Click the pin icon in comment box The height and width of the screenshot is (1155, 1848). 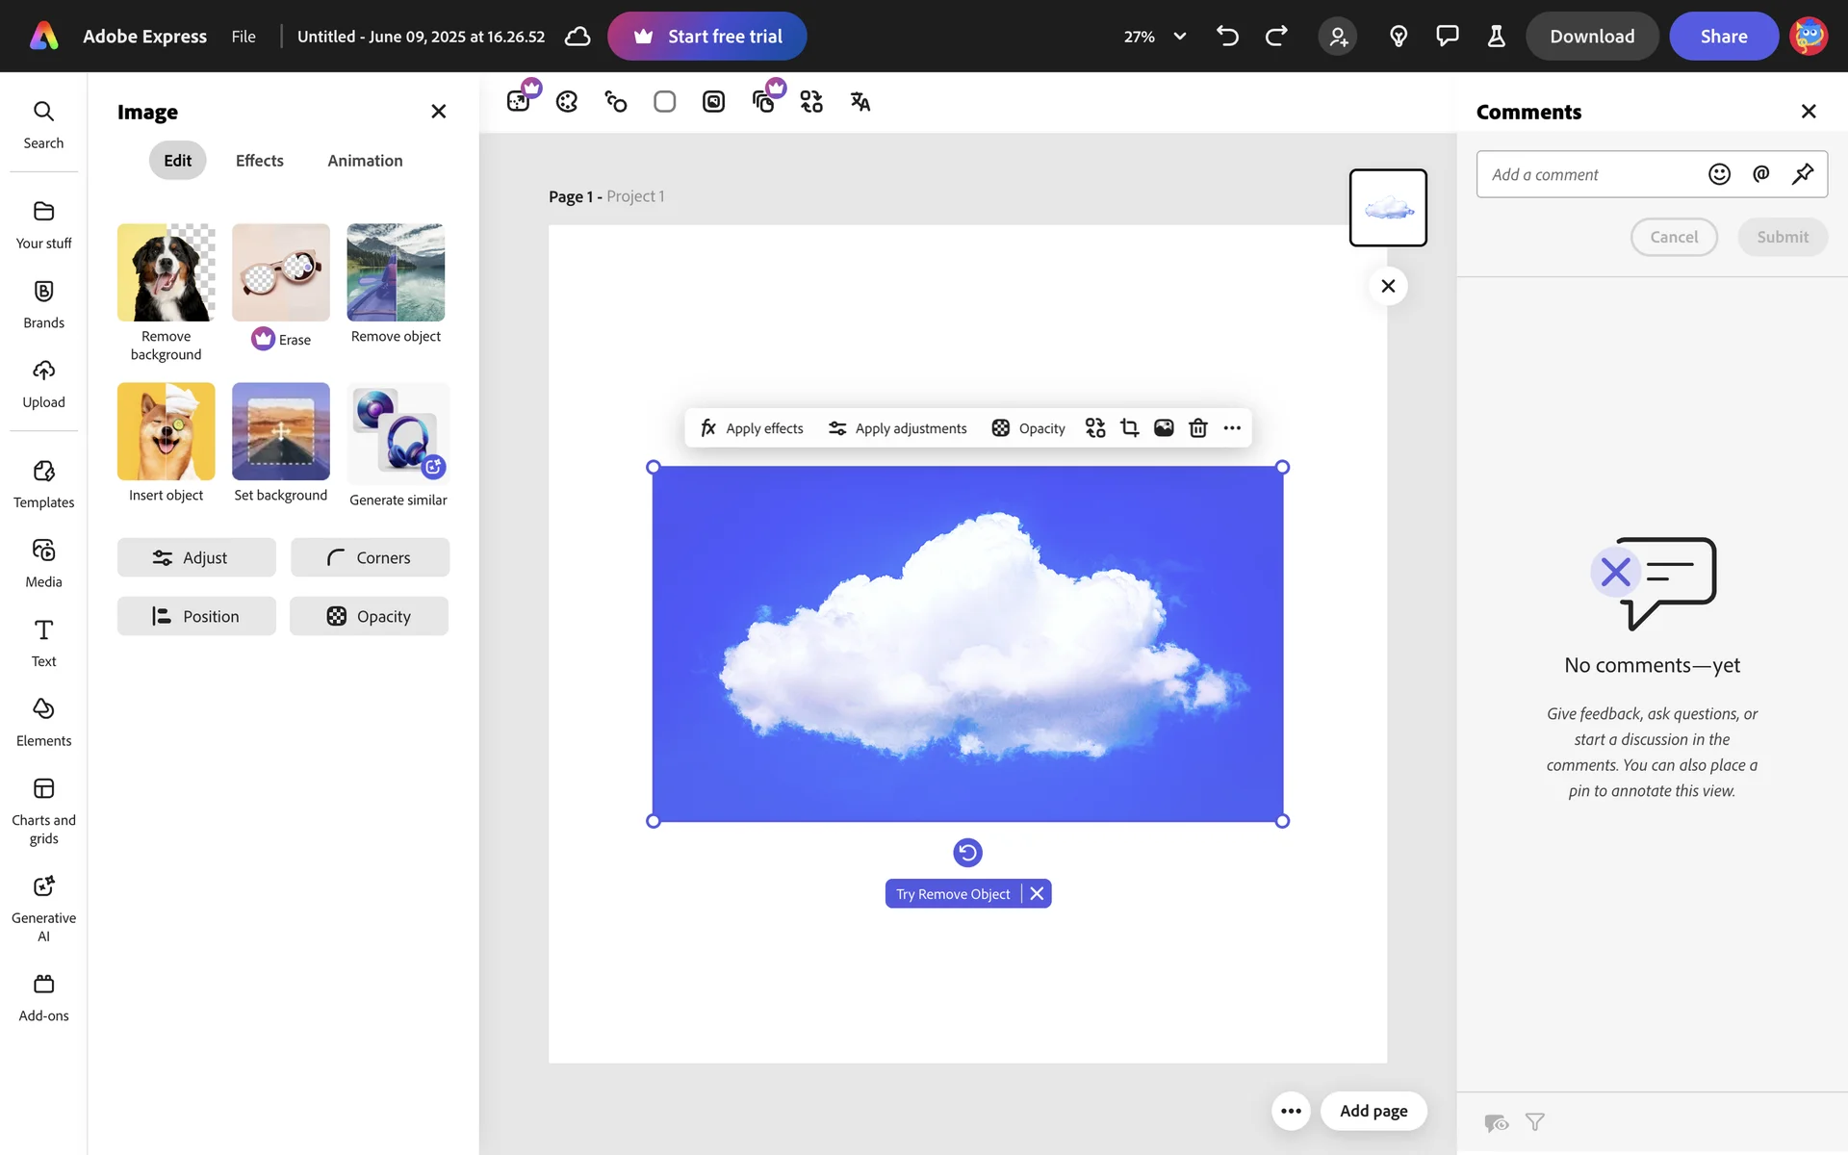[x=1802, y=174]
